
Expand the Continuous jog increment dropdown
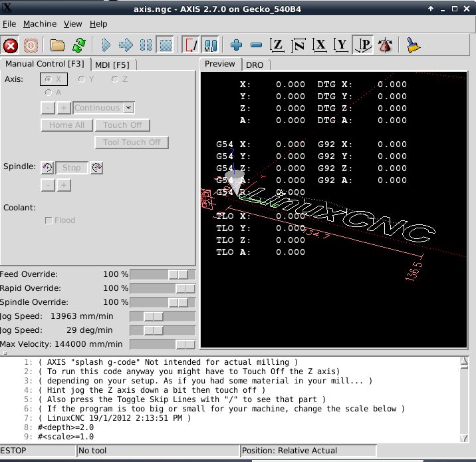pos(129,108)
